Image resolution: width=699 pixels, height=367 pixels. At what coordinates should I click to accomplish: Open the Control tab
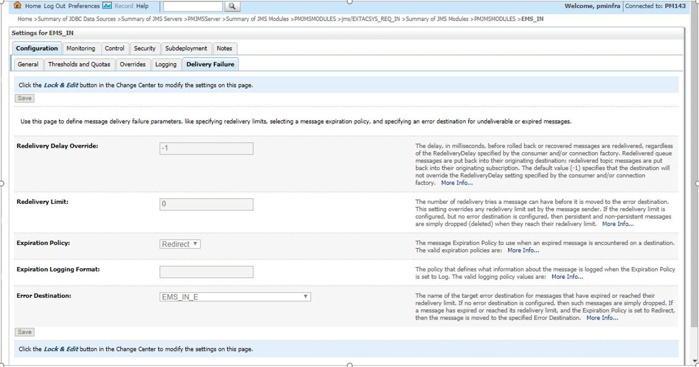(114, 48)
